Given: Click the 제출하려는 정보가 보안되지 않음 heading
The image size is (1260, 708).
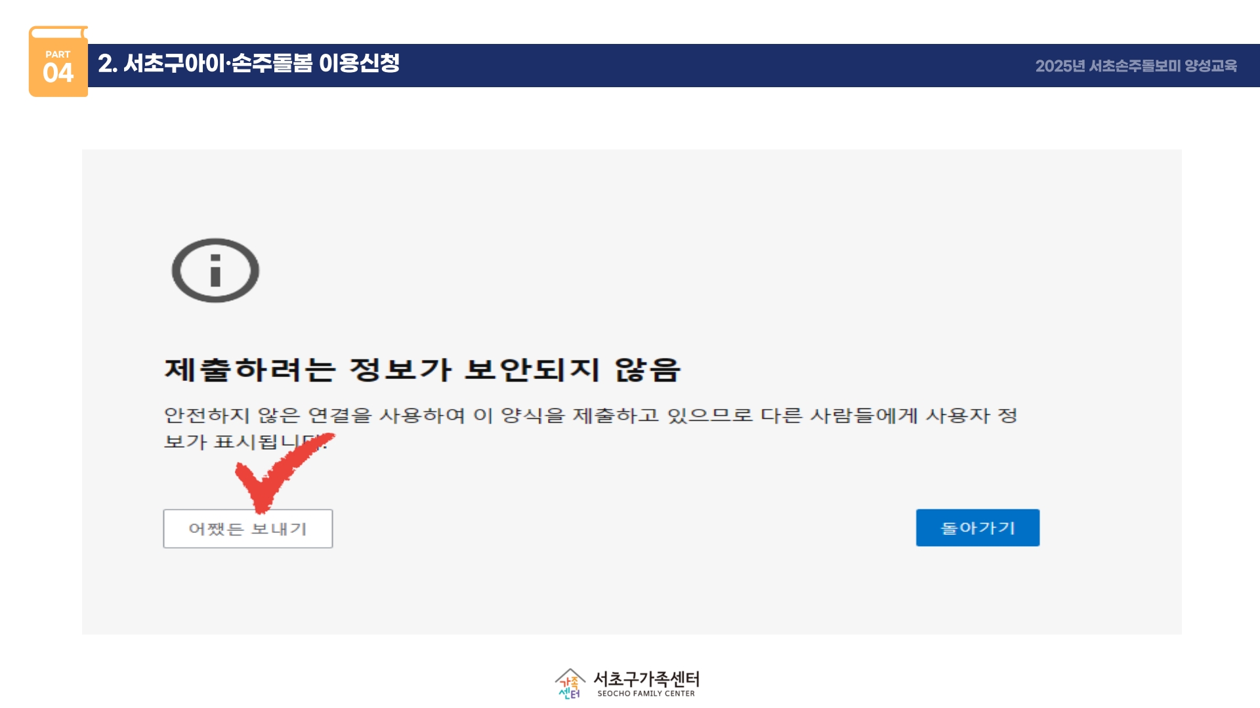Looking at the screenshot, I should pyautogui.click(x=422, y=370).
